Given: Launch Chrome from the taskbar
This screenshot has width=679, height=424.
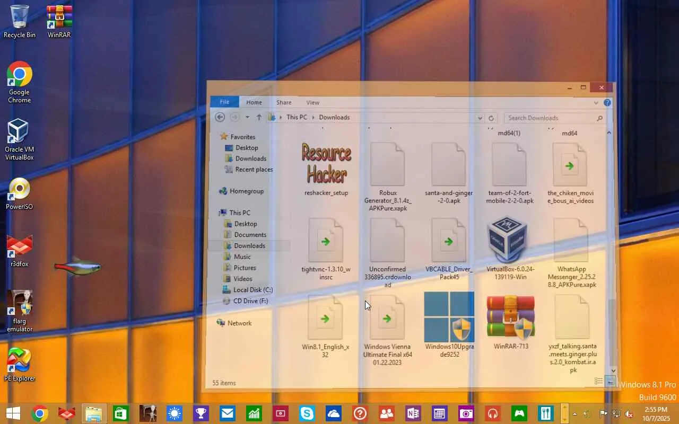Looking at the screenshot, I should (40, 413).
